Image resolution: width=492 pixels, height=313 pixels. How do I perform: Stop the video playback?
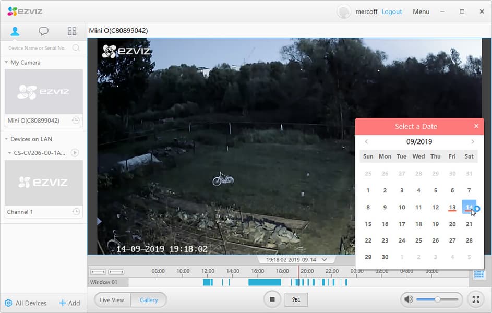click(272, 299)
